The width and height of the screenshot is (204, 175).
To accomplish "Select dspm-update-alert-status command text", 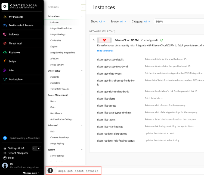I will (112, 134).
